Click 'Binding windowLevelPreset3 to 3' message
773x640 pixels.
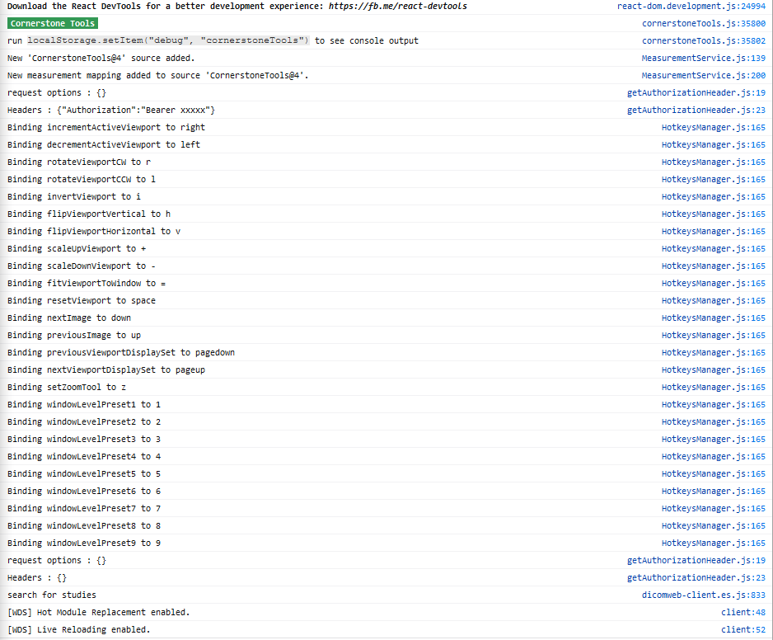click(84, 439)
